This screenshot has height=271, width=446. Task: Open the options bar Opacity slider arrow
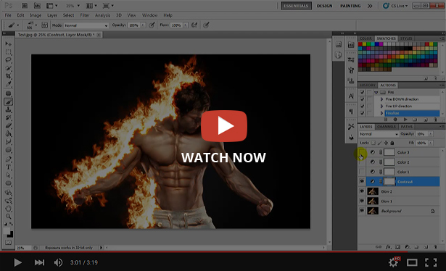tap(143, 25)
